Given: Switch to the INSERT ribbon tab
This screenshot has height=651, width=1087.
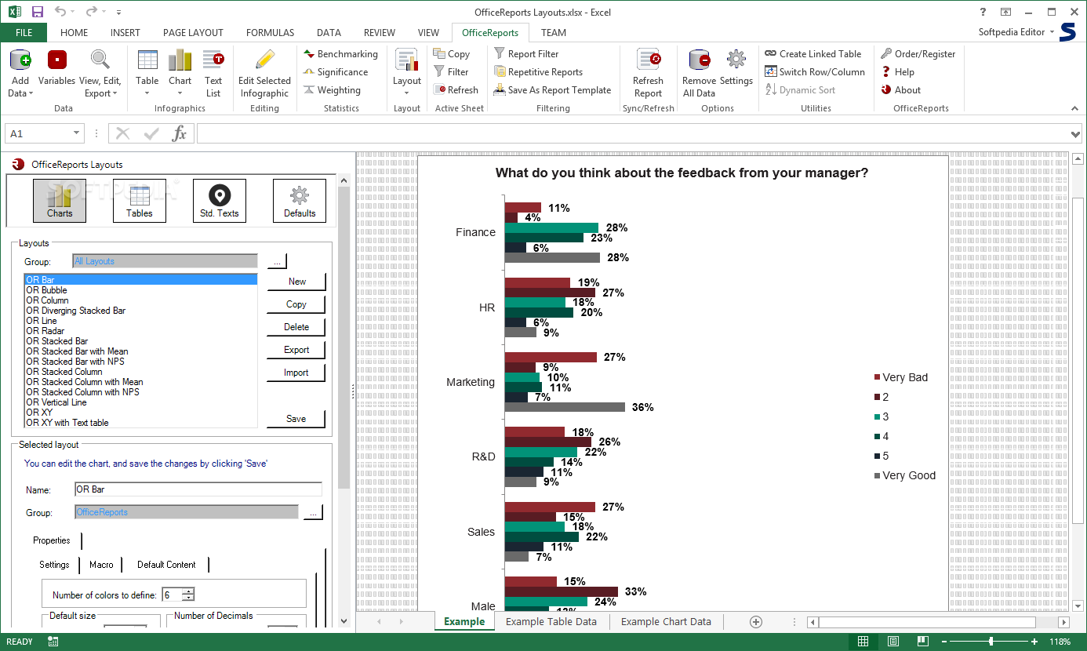Looking at the screenshot, I should tap(125, 33).
